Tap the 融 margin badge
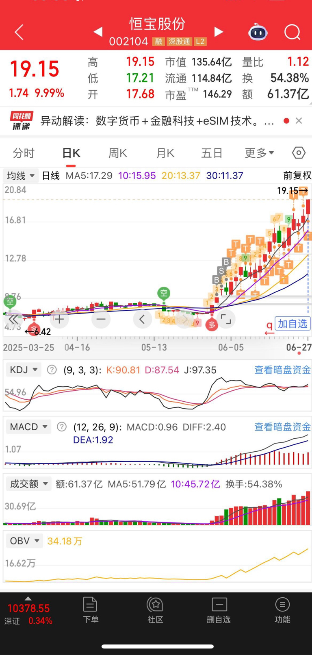 point(158,42)
